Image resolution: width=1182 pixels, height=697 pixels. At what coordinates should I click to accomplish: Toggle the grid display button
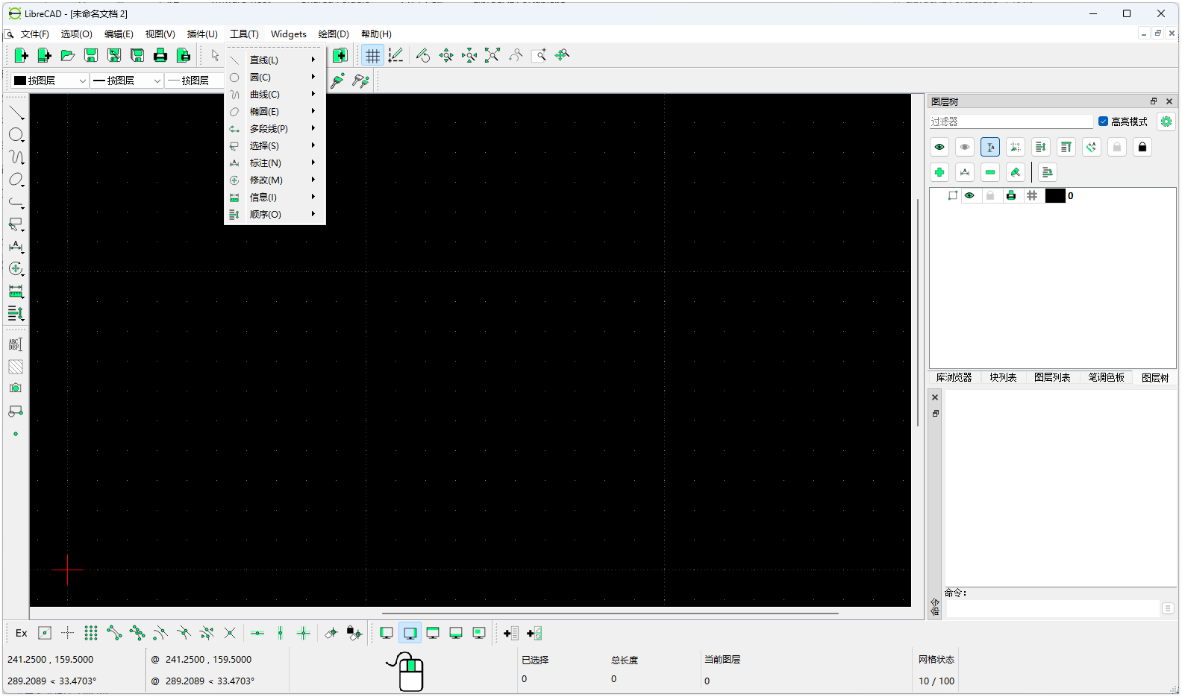coord(372,55)
